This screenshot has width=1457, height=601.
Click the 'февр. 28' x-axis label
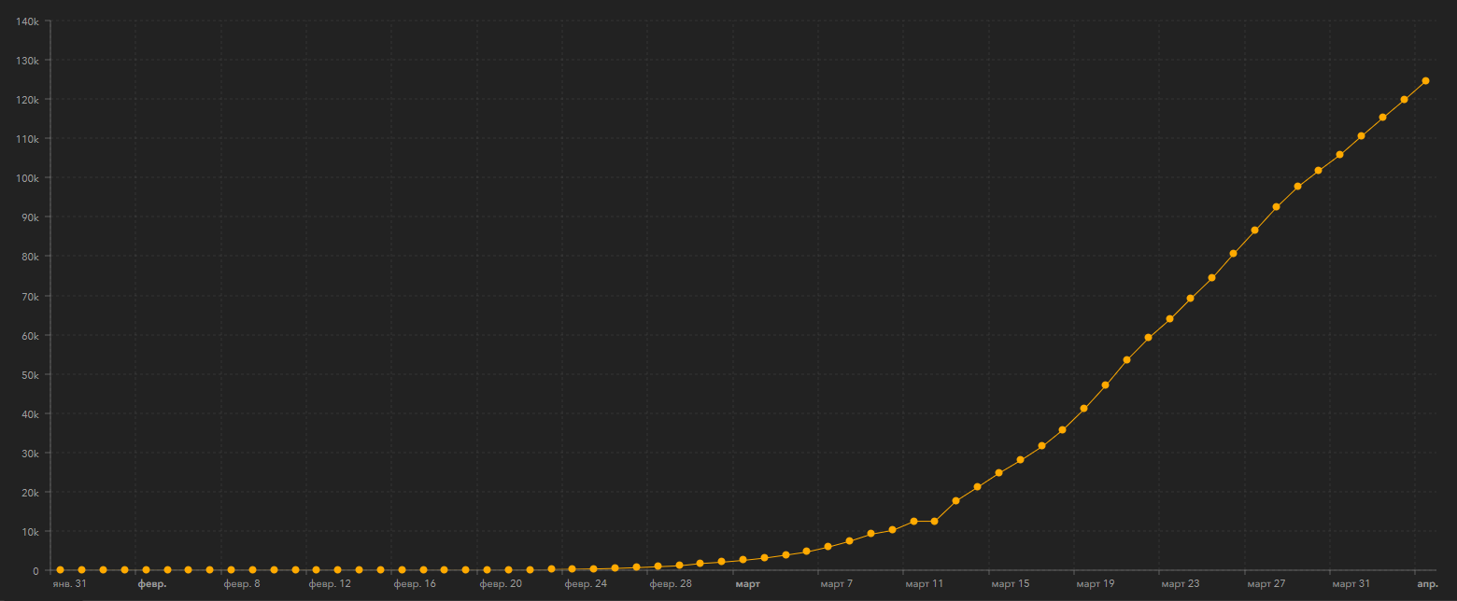pos(671,584)
